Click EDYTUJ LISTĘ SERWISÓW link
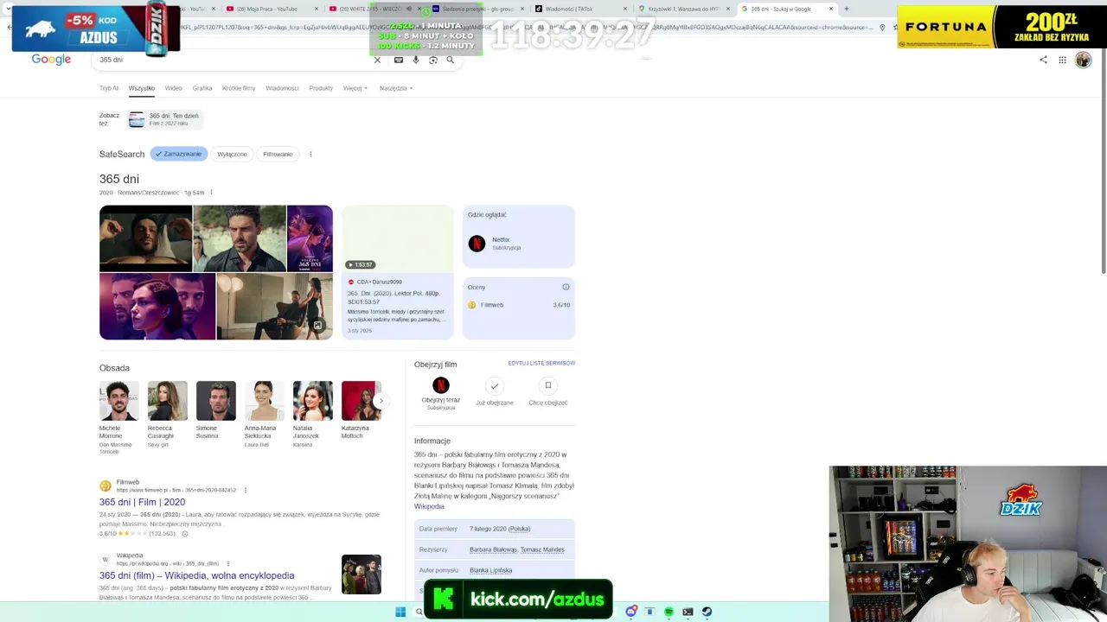This screenshot has height=622, width=1107. tap(541, 363)
